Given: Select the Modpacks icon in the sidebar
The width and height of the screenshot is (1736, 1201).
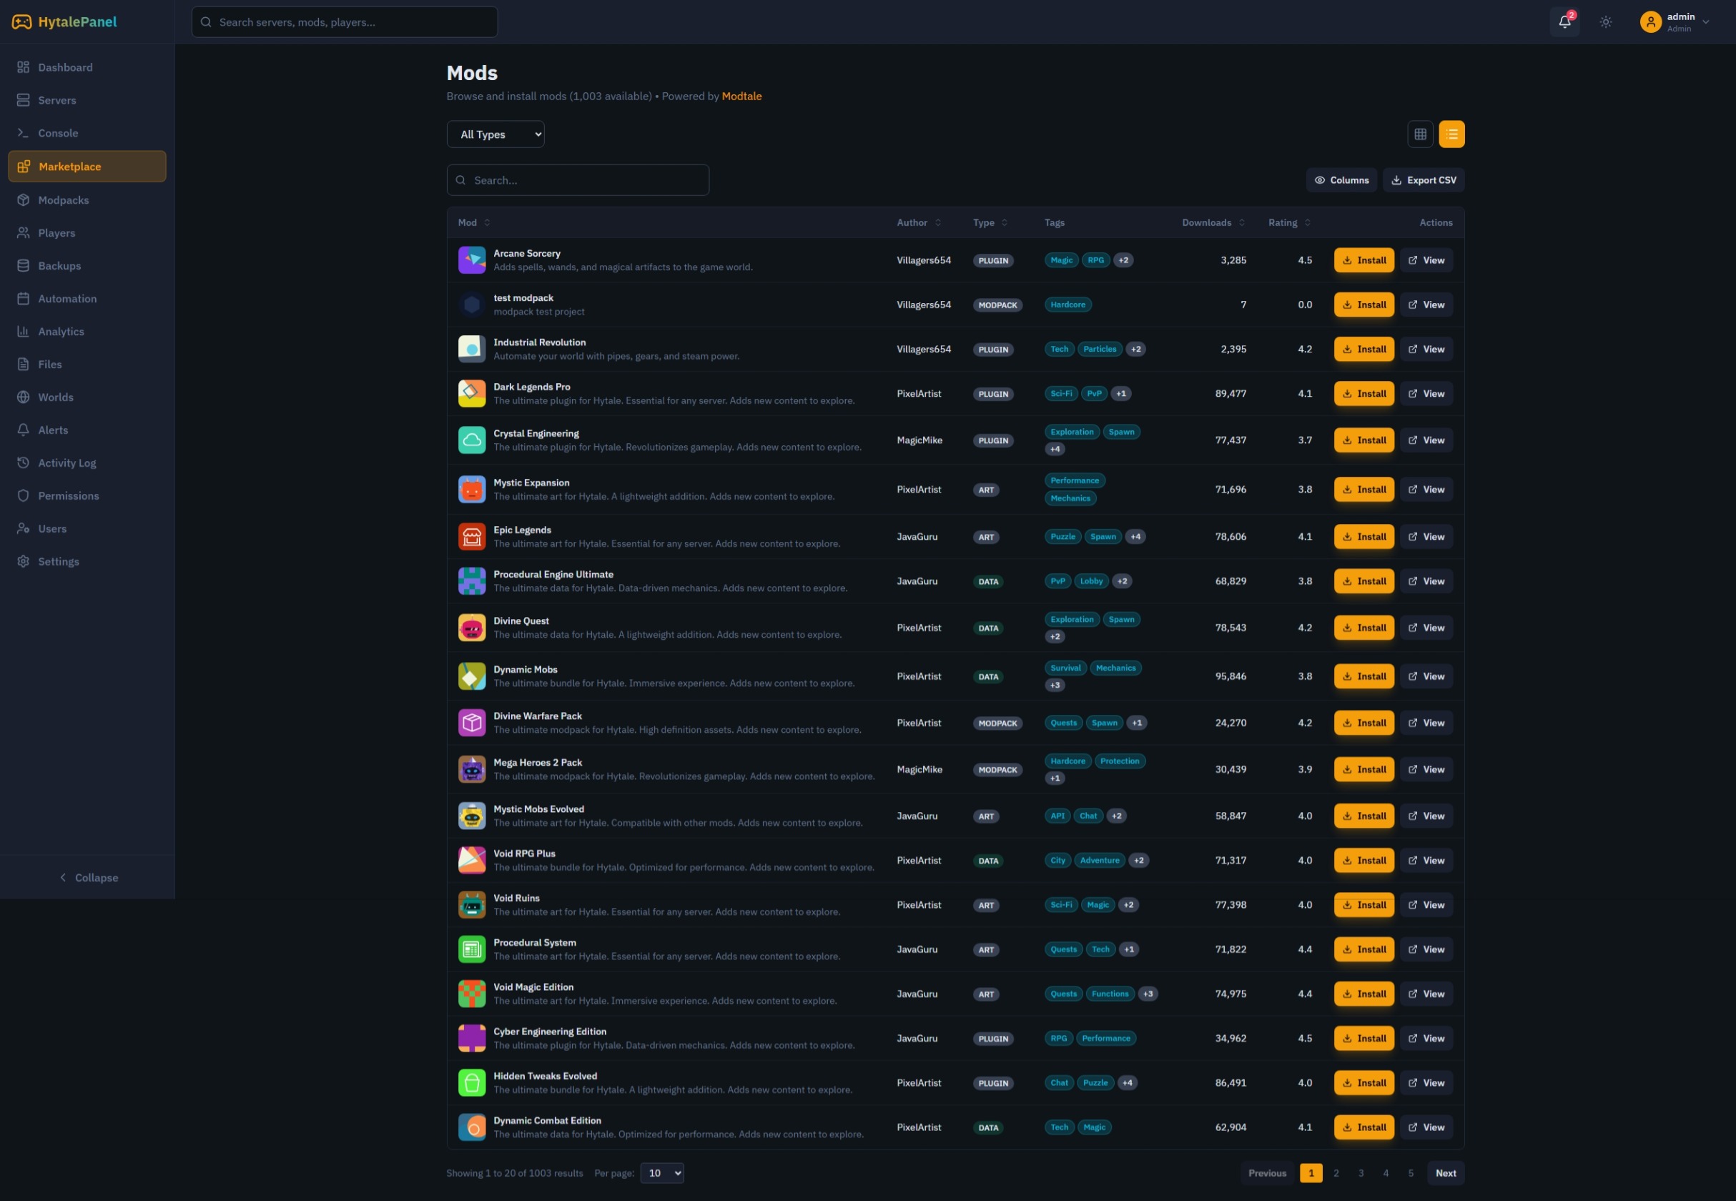Looking at the screenshot, I should [23, 199].
